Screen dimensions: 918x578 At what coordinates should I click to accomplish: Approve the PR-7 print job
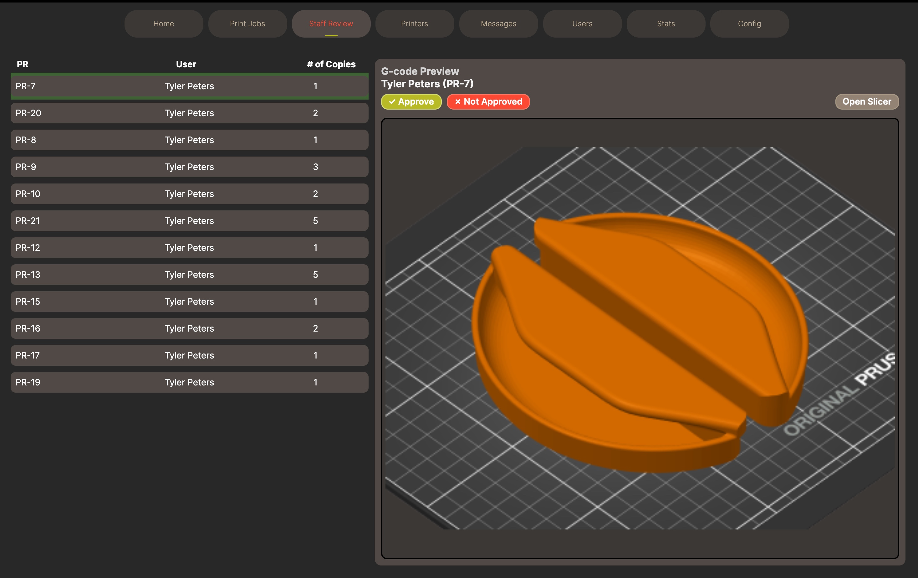[411, 101]
